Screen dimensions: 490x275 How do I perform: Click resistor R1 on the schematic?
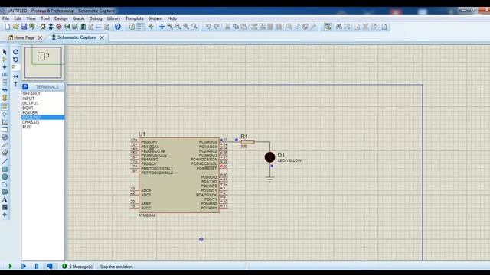[x=247, y=142]
